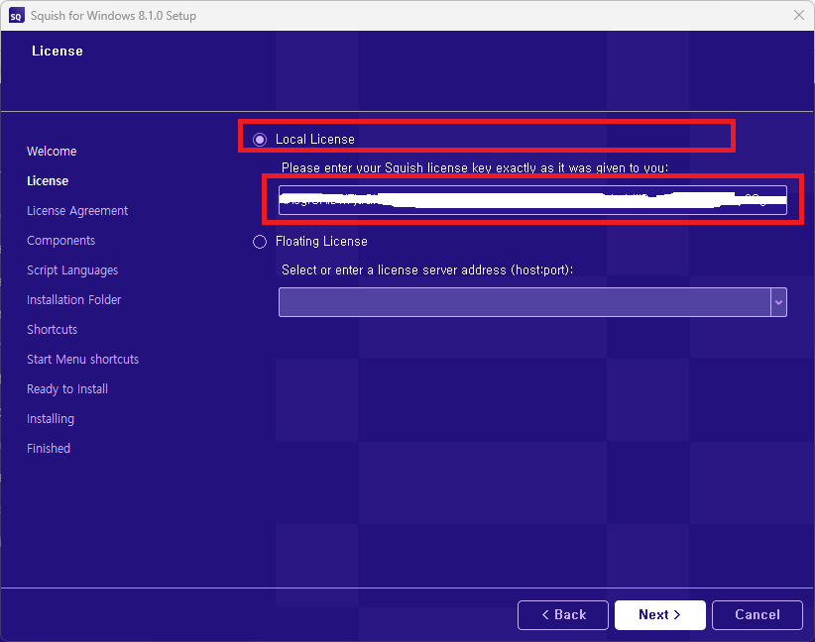Select the Local License radio button
815x642 pixels.
pyautogui.click(x=260, y=140)
